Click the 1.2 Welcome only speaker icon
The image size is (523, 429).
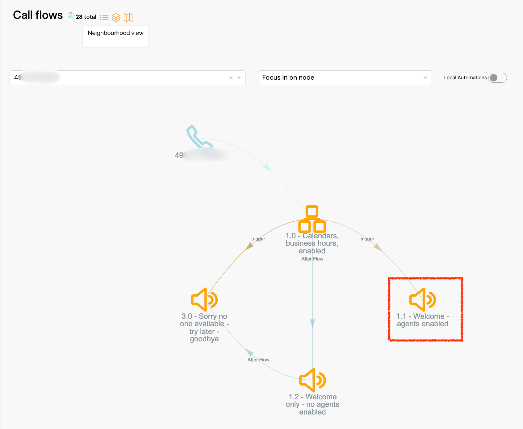[x=312, y=380]
